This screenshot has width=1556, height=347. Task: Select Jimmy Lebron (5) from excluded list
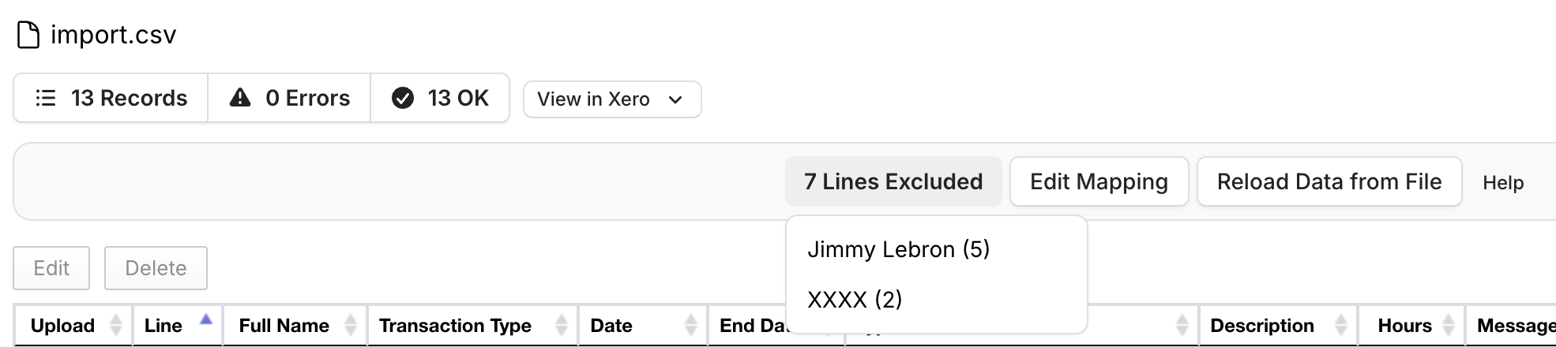[898, 250]
